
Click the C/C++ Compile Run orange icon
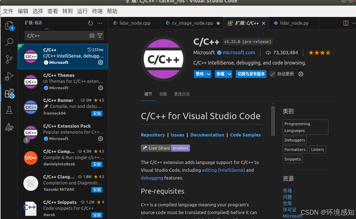[x=31, y=158]
